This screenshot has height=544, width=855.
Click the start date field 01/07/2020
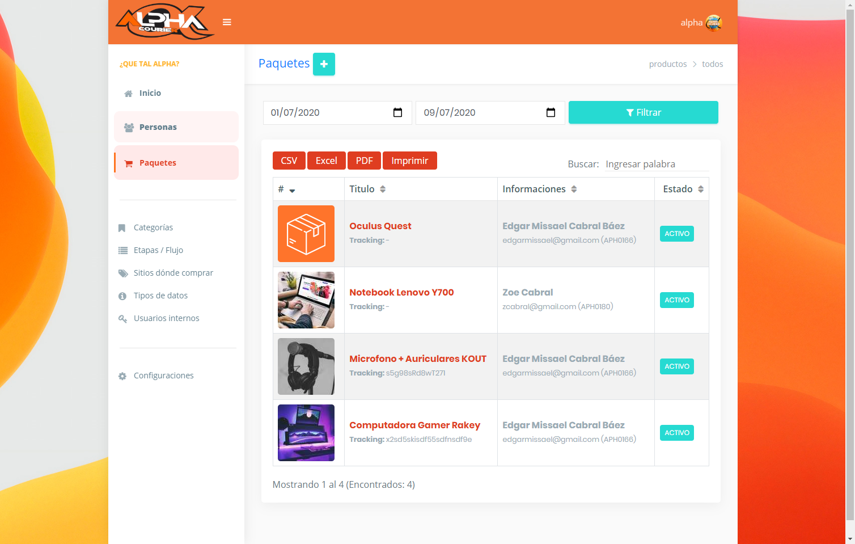337,113
